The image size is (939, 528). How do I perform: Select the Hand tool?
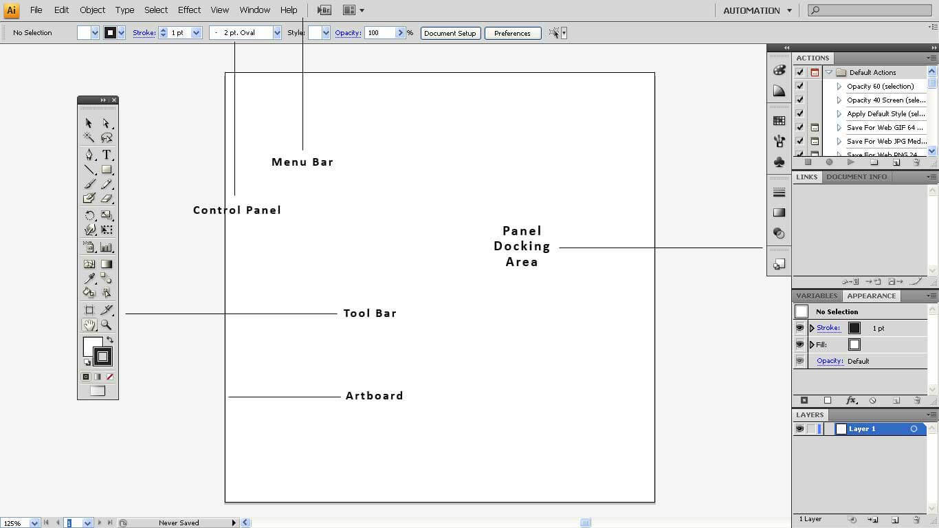click(89, 324)
